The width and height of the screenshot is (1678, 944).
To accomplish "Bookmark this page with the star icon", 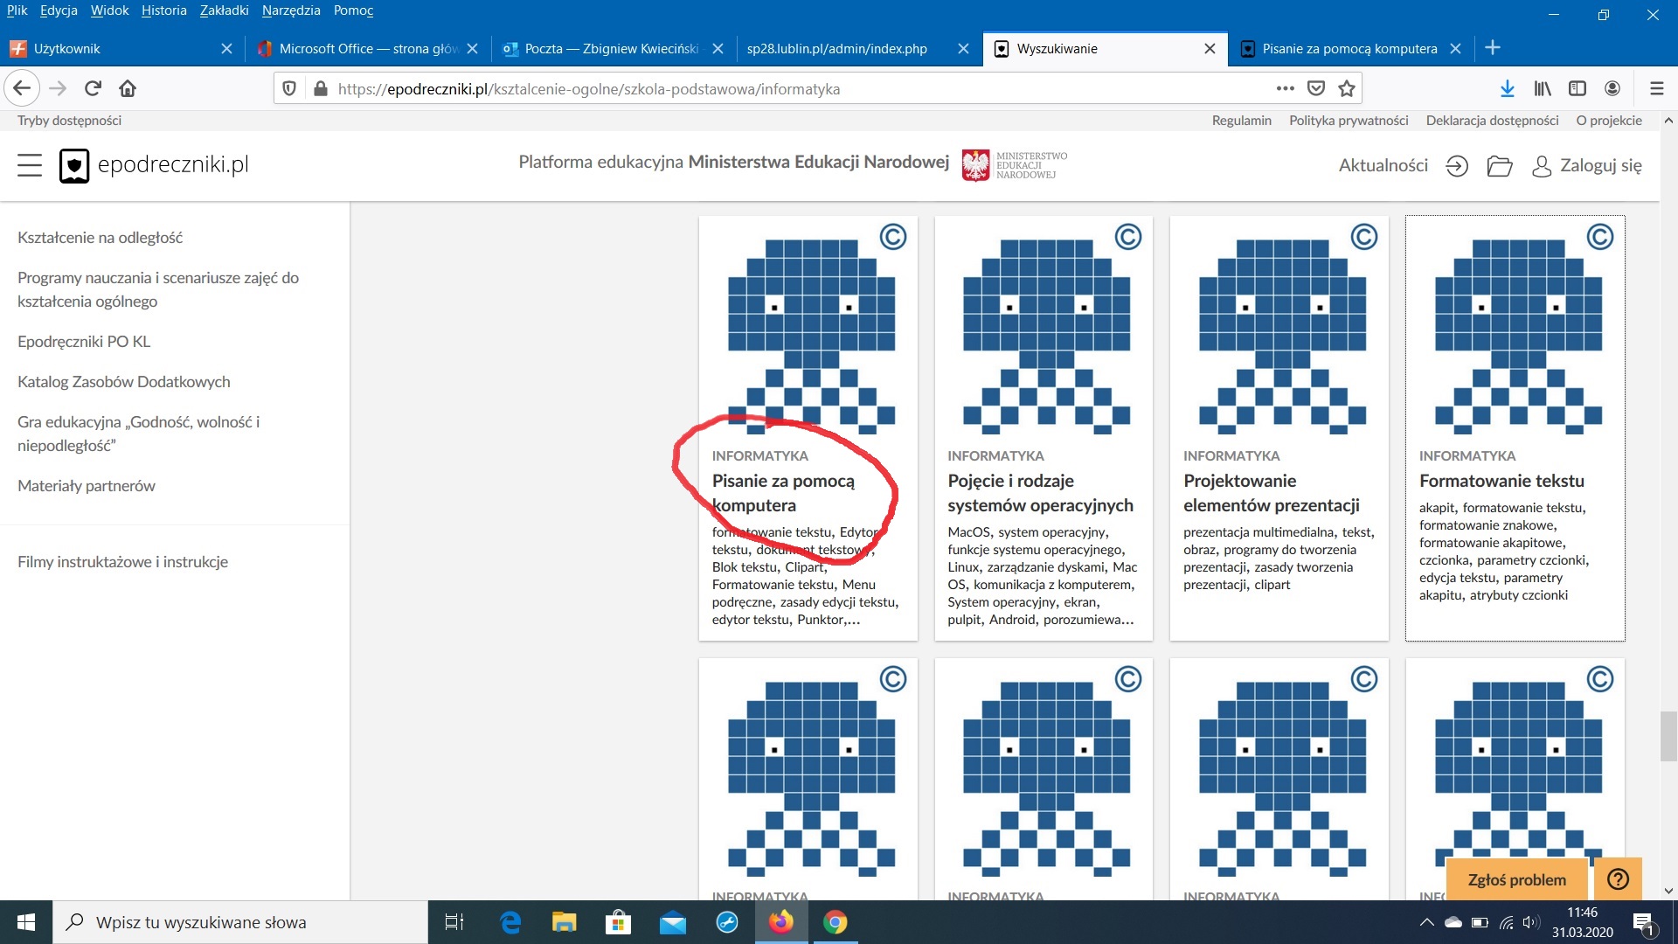I will pos(1346,88).
